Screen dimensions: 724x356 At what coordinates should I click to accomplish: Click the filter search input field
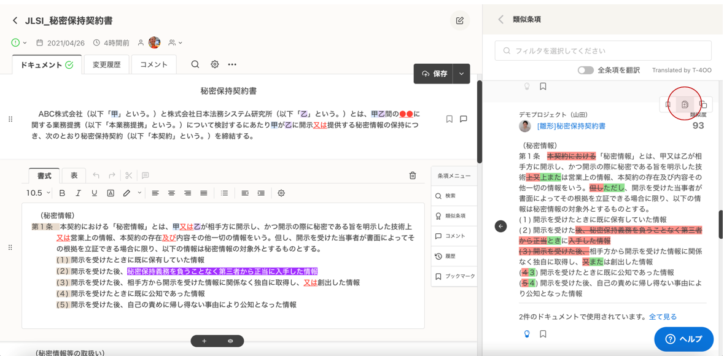coord(603,51)
